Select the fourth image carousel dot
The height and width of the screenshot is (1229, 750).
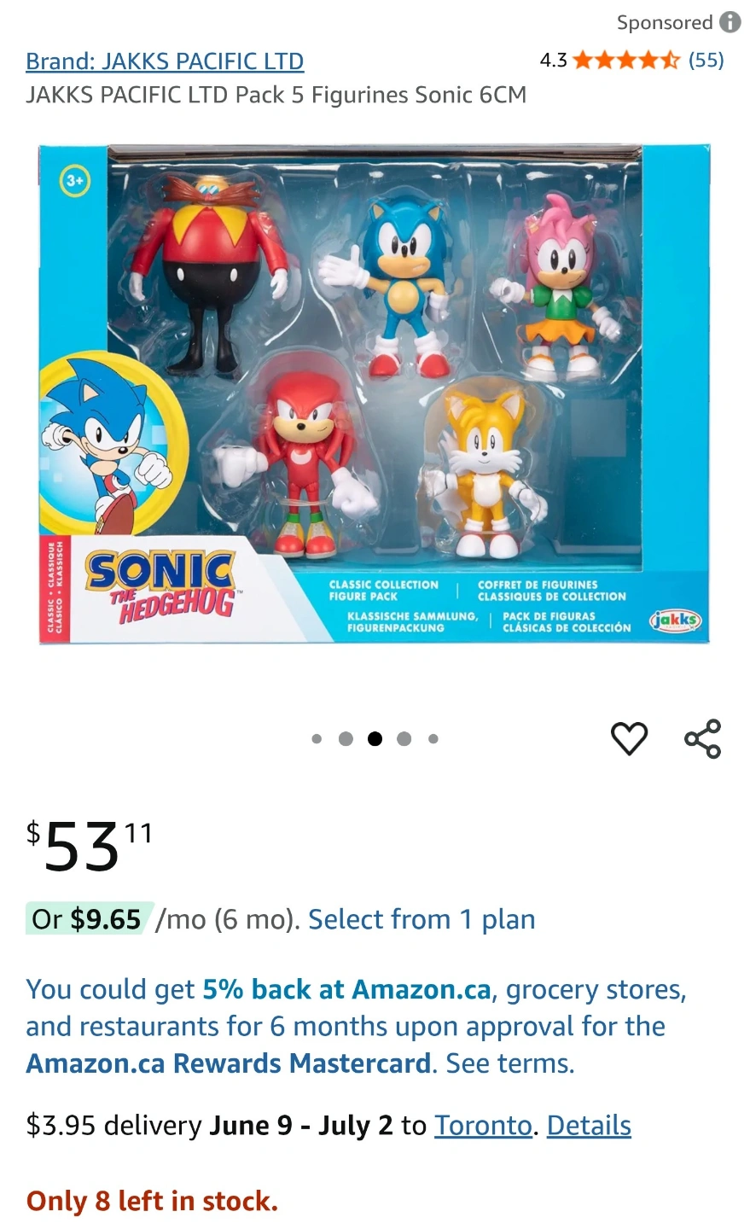click(x=404, y=739)
